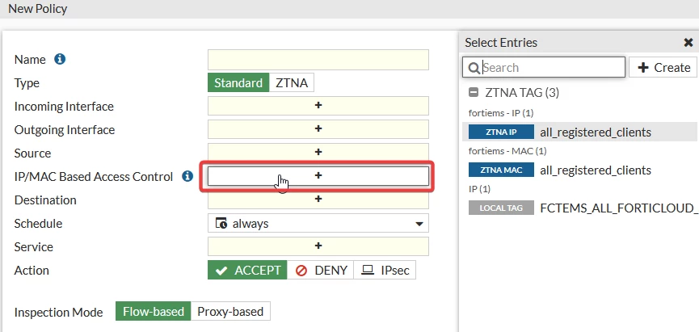Set Action to DENY
Screen dimensions: 699x332
click(x=321, y=270)
